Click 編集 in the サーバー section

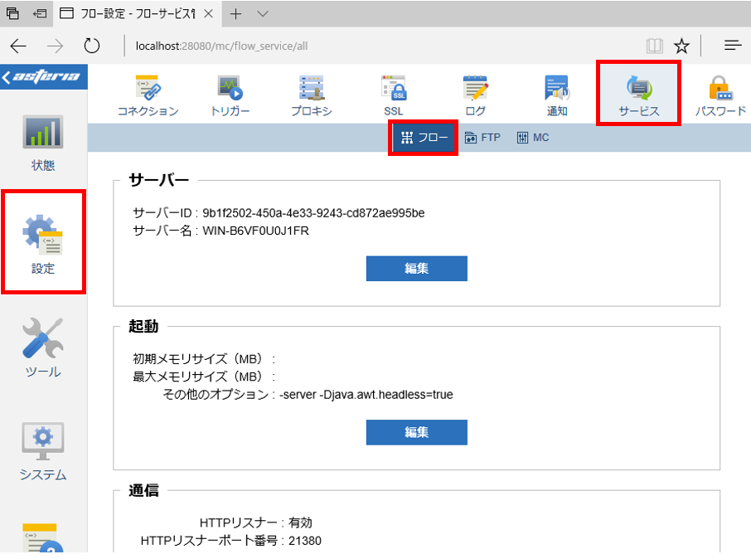point(417,269)
